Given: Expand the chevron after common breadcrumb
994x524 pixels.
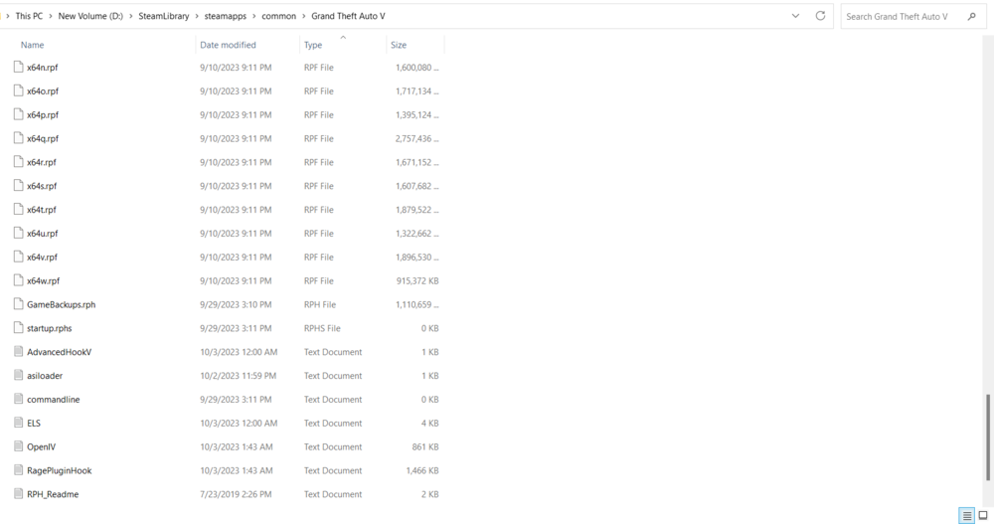Looking at the screenshot, I should coord(303,16).
